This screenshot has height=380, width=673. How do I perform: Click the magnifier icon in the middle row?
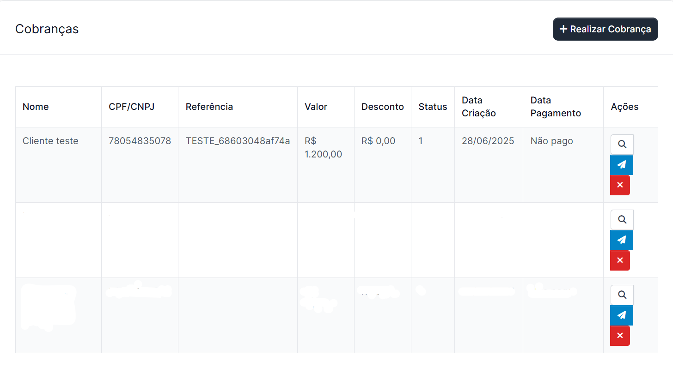[x=622, y=220]
